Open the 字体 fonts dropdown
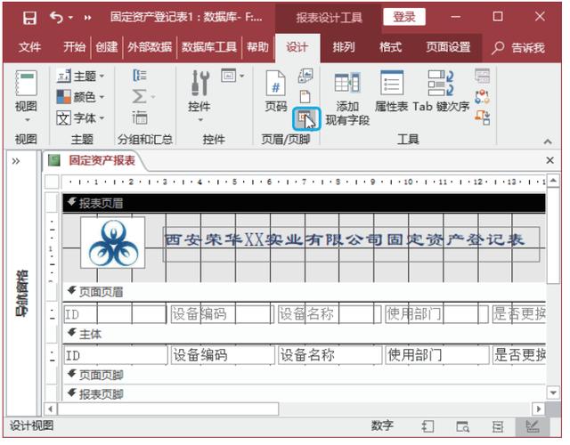Viewport: 570px width, 445px height. [81, 118]
